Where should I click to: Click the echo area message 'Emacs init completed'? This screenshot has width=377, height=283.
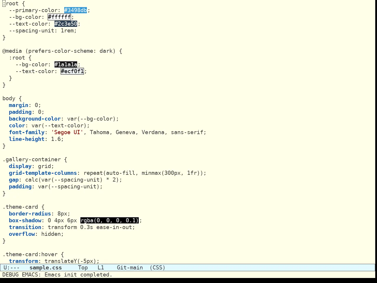tap(78, 275)
